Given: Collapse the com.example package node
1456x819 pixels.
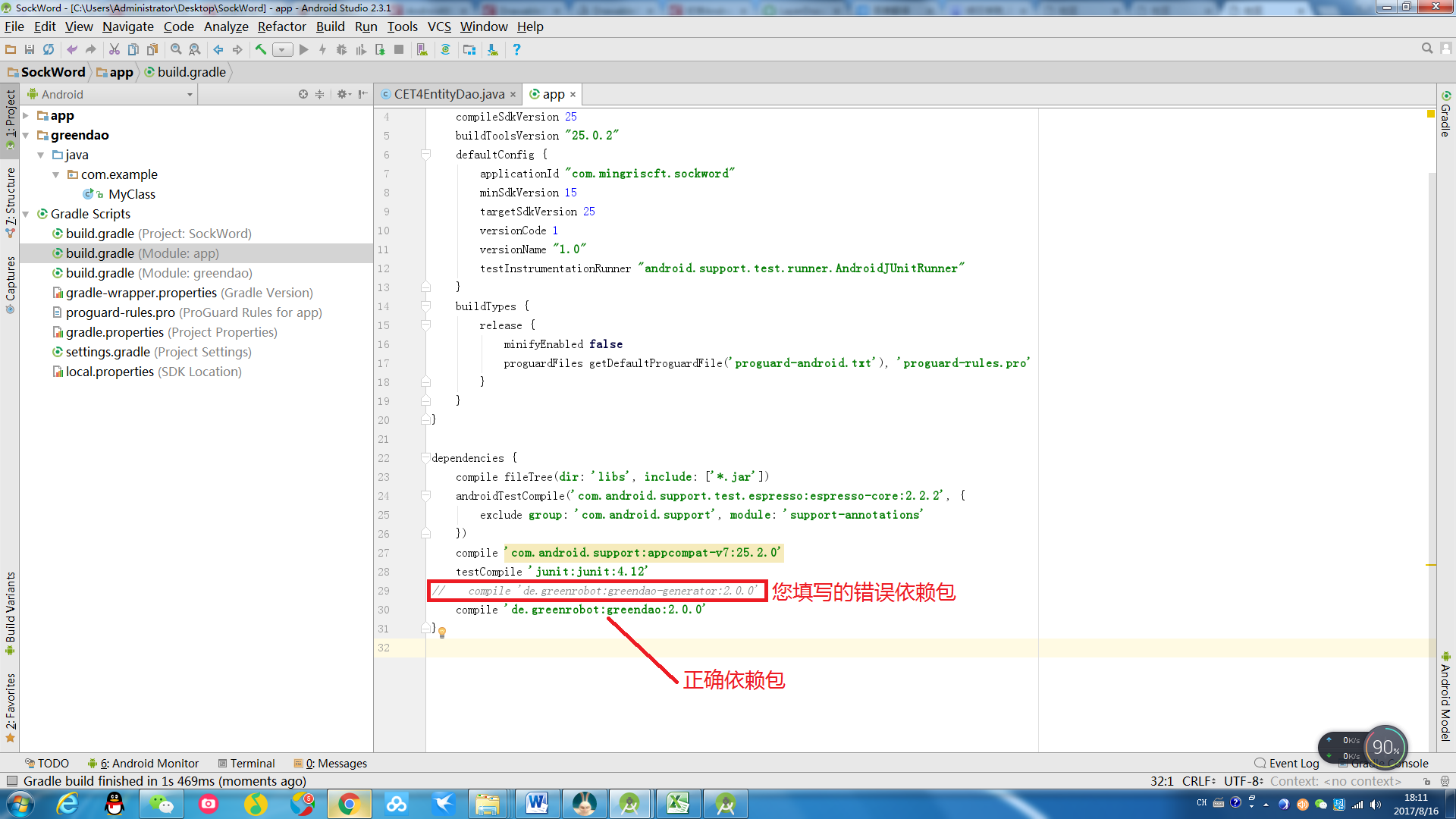Looking at the screenshot, I should [x=56, y=174].
